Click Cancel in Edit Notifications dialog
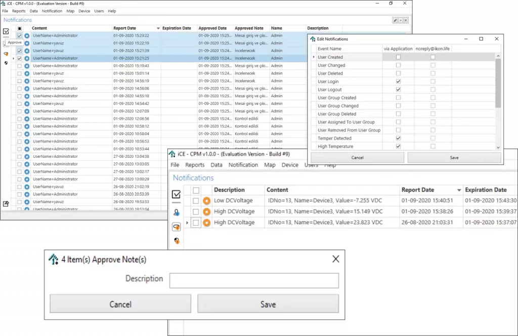Image resolution: width=518 pixels, height=336 pixels. 358,157
